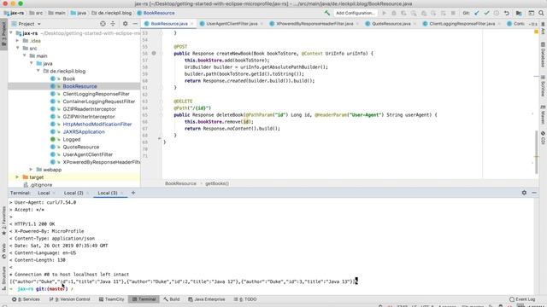This screenshot has width=547, height=307.
Task: Collapse the java folder
Action: pos(32,63)
